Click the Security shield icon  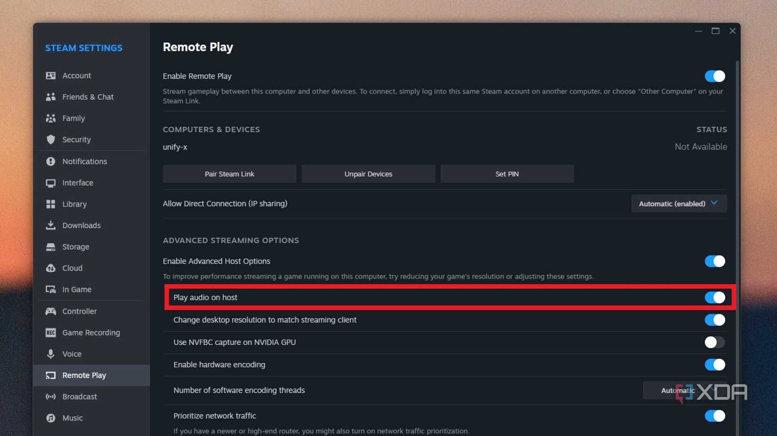click(x=51, y=140)
